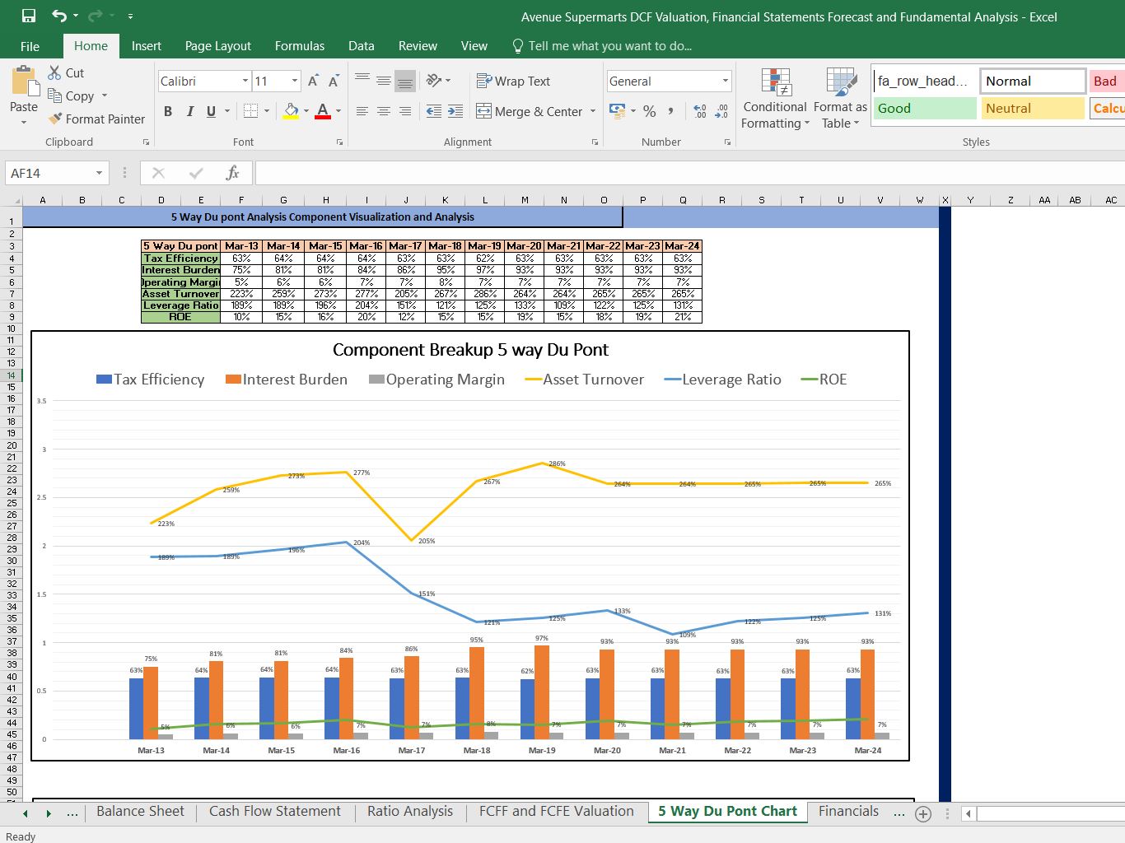Click the Insert Function fx icon

coord(232,173)
